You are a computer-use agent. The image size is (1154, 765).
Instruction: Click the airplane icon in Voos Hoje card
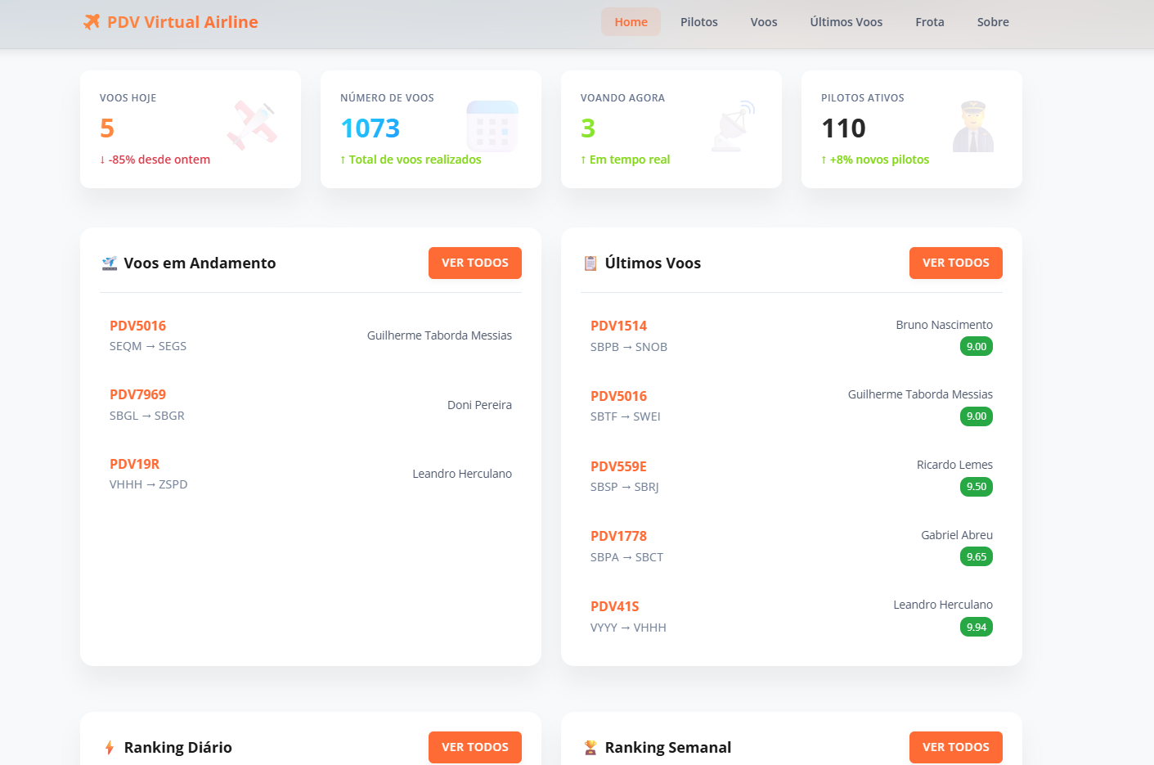click(x=253, y=126)
